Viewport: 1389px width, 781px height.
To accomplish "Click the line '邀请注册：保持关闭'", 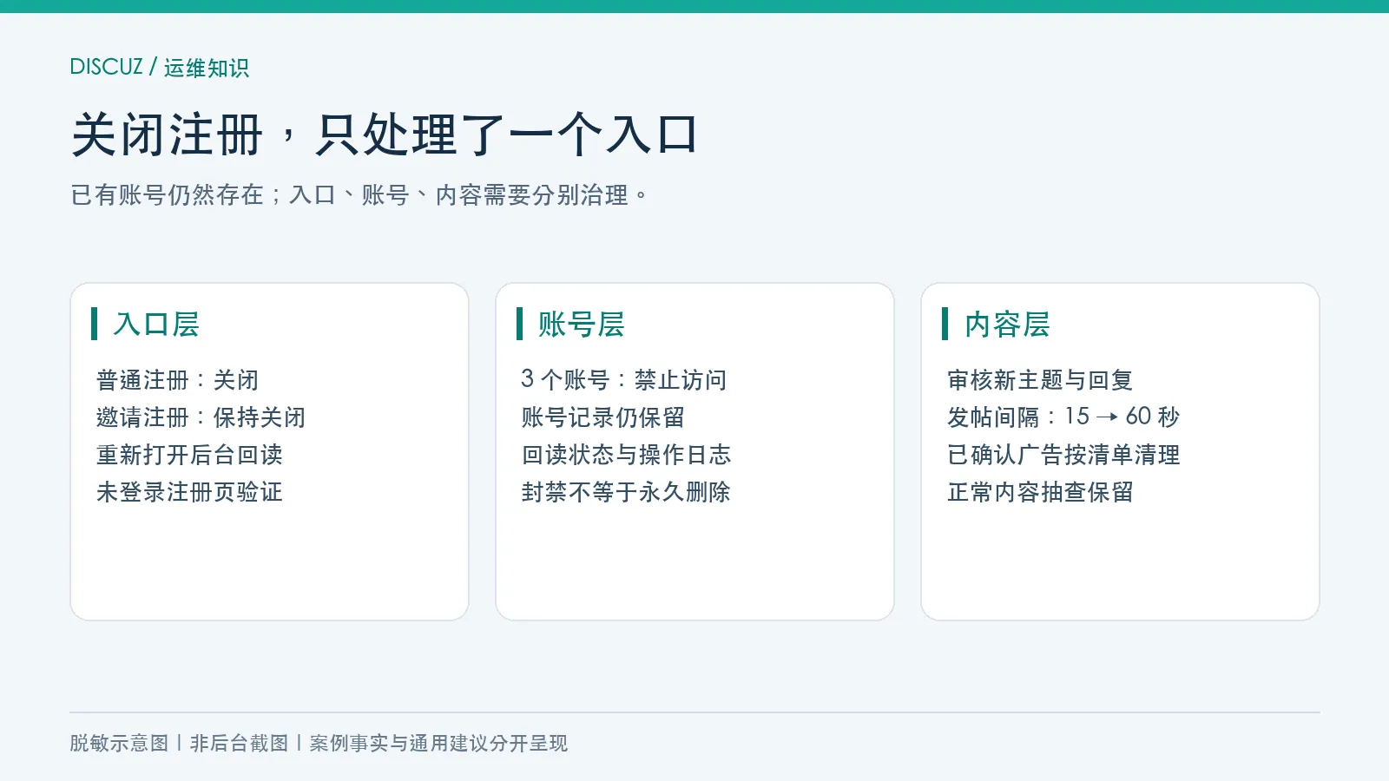I will [x=201, y=417].
